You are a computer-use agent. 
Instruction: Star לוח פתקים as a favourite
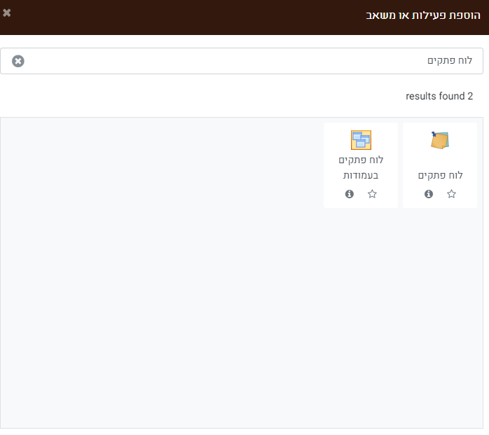[451, 194]
